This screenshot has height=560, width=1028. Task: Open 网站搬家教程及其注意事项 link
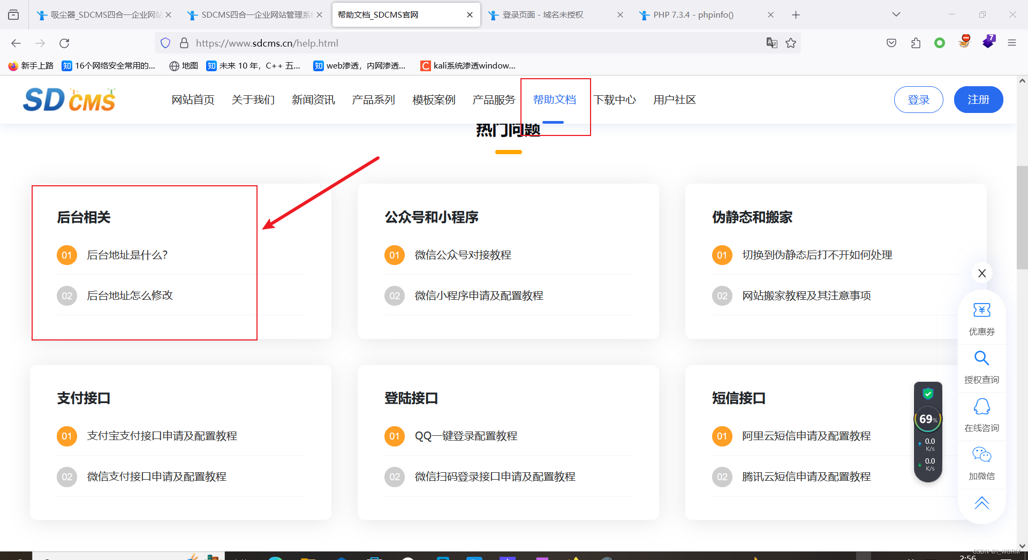tap(806, 296)
